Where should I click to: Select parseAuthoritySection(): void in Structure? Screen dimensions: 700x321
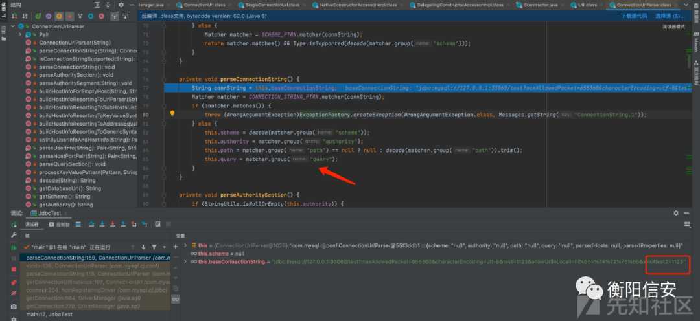[x=76, y=75]
